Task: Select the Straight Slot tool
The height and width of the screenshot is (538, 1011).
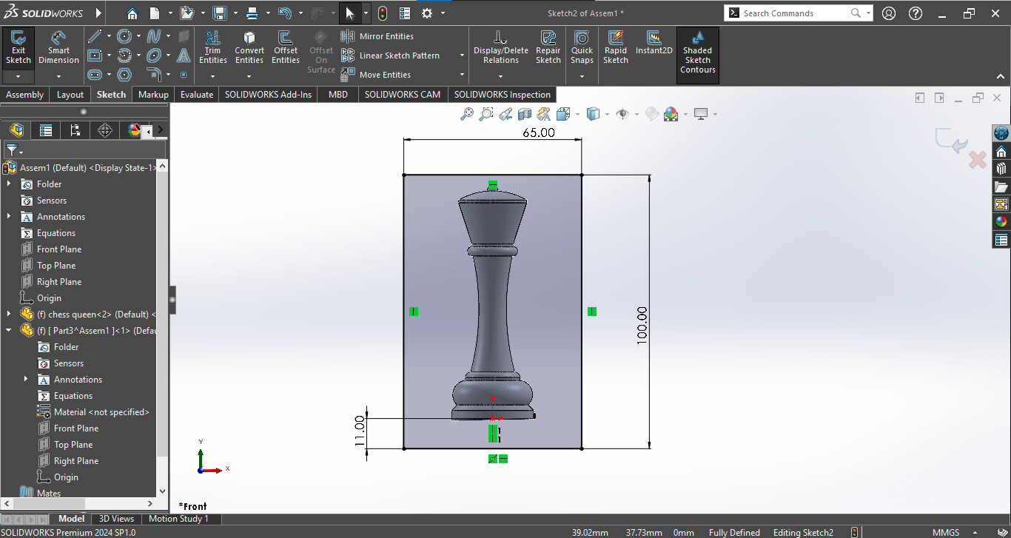Action: (95, 75)
